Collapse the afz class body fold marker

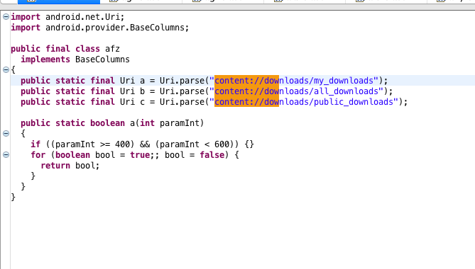coord(6,70)
